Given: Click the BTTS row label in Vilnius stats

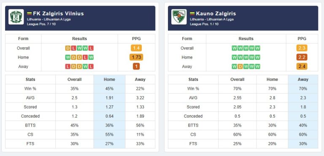Looking at the screenshot, I should click(x=30, y=125).
